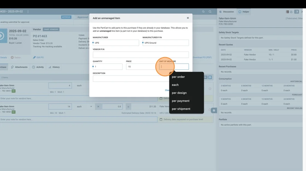Open the Attachments tab
This screenshot has width=306, height=171.
pos(19,67)
